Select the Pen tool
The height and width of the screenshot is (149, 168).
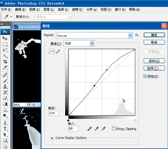[x=5, y=123]
